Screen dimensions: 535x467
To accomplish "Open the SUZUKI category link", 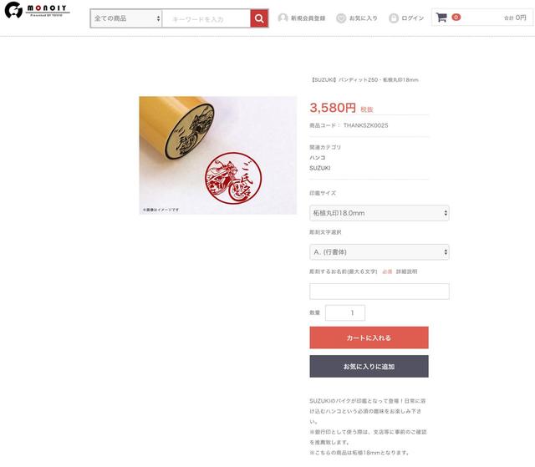I will [319, 168].
